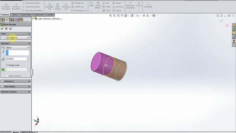
Task: Click the viewport red cancel X
Action: pos(227,25)
